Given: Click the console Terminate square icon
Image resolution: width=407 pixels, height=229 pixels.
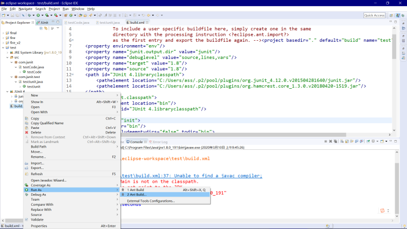Looking at the screenshot, I should coord(326,141).
